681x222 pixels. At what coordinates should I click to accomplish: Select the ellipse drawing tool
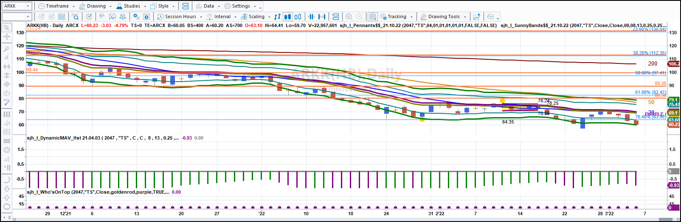click(7, 206)
